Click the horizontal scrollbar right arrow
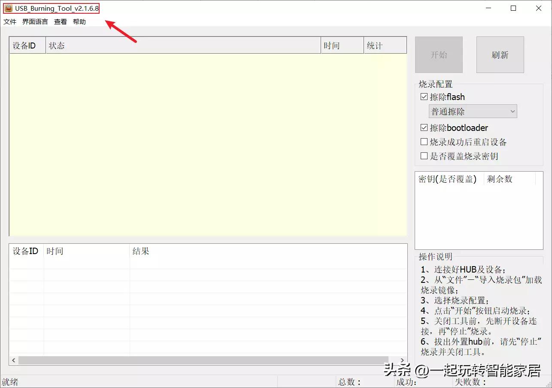552x388 pixels. [x=402, y=361]
